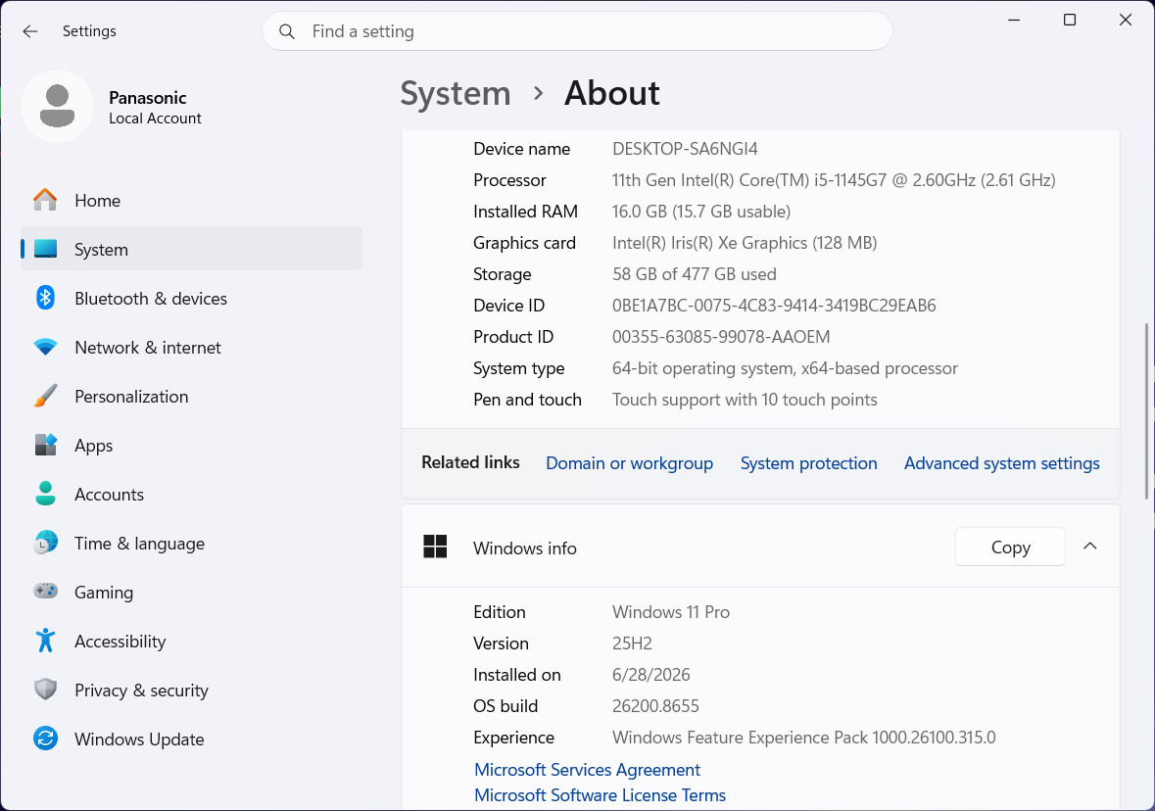Click the version value 25H2
This screenshot has height=811, width=1155.
(632, 644)
